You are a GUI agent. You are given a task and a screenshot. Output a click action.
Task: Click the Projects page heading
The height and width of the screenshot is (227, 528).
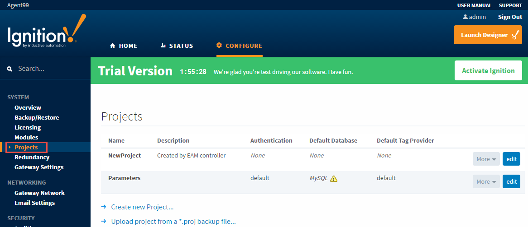(122, 116)
